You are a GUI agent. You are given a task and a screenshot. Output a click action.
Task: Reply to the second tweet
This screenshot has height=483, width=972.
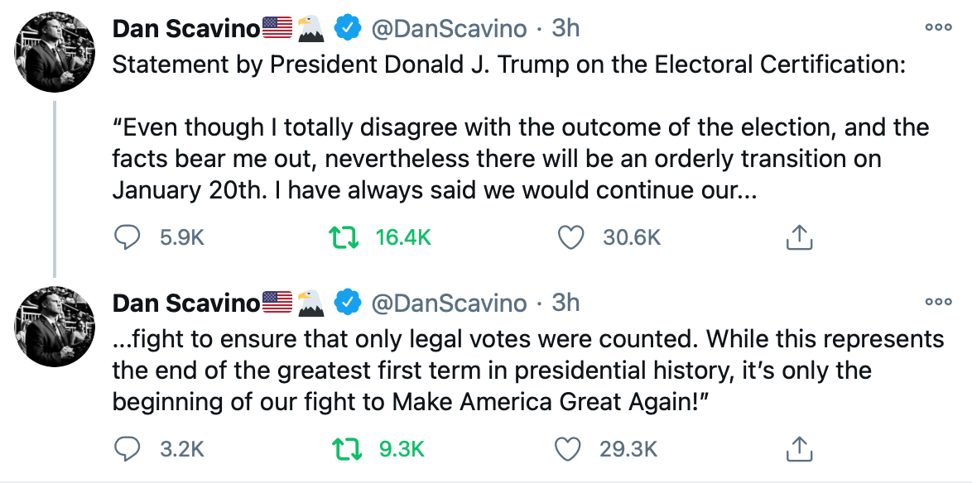127,449
